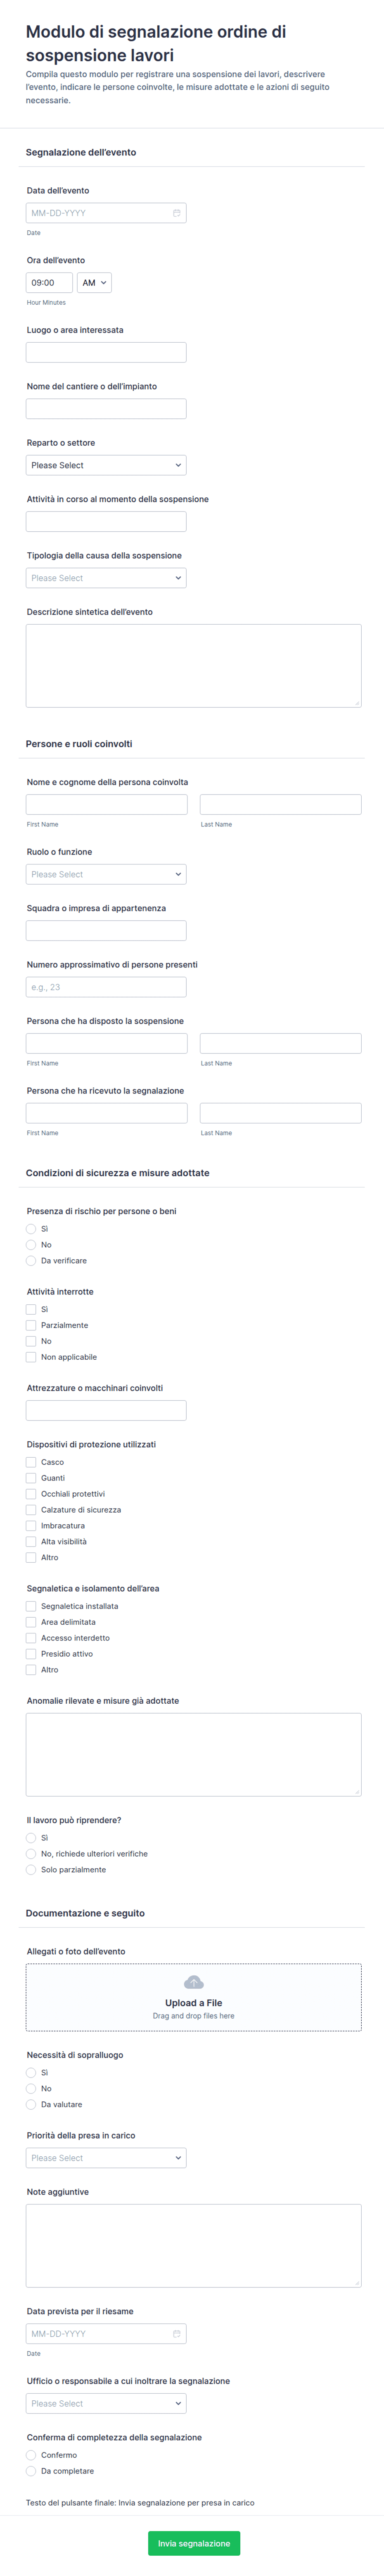
Task: Select 'Da verificare' for presenza di rischio
Action: coord(31,1261)
